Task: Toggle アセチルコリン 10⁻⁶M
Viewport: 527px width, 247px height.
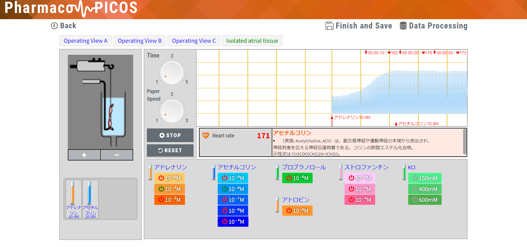Action: pos(233,211)
